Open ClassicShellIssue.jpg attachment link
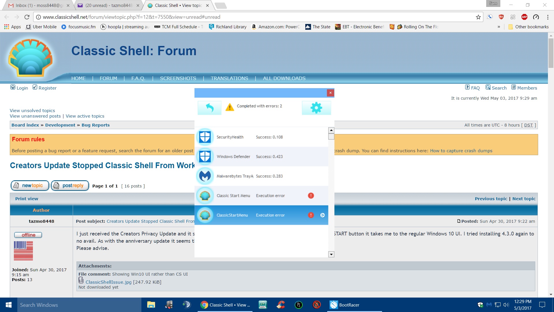Viewport: 554px width, 312px height. (108, 282)
